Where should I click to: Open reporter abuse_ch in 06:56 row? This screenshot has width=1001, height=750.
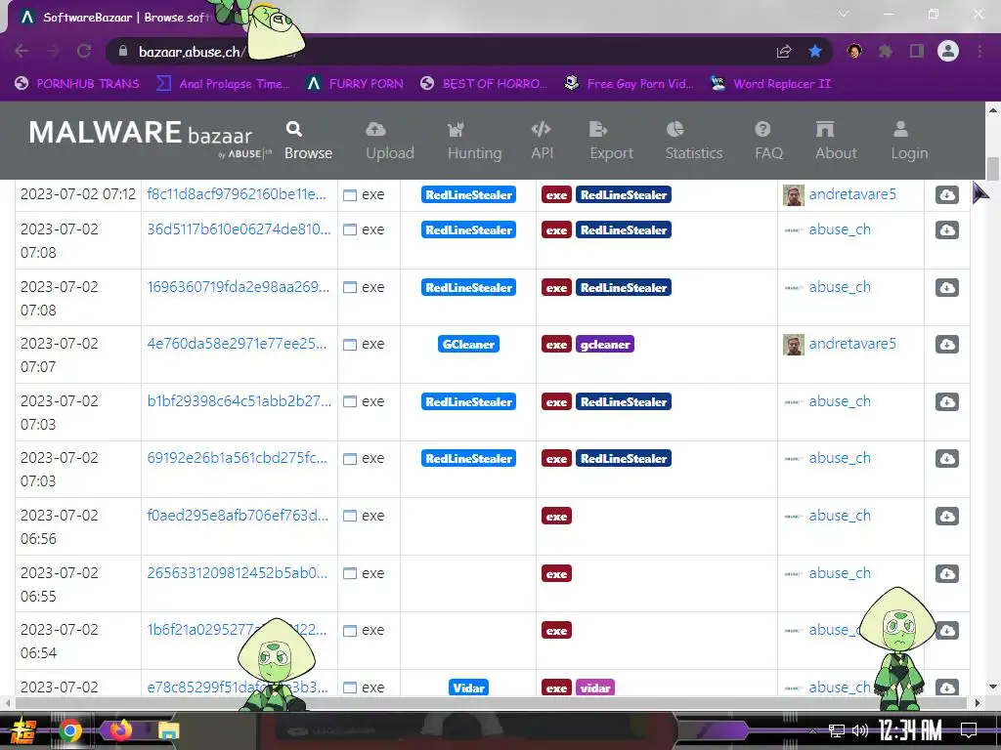click(840, 516)
